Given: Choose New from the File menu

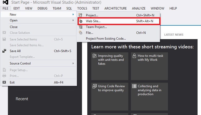Looking at the screenshot, I should coord(38,15).
